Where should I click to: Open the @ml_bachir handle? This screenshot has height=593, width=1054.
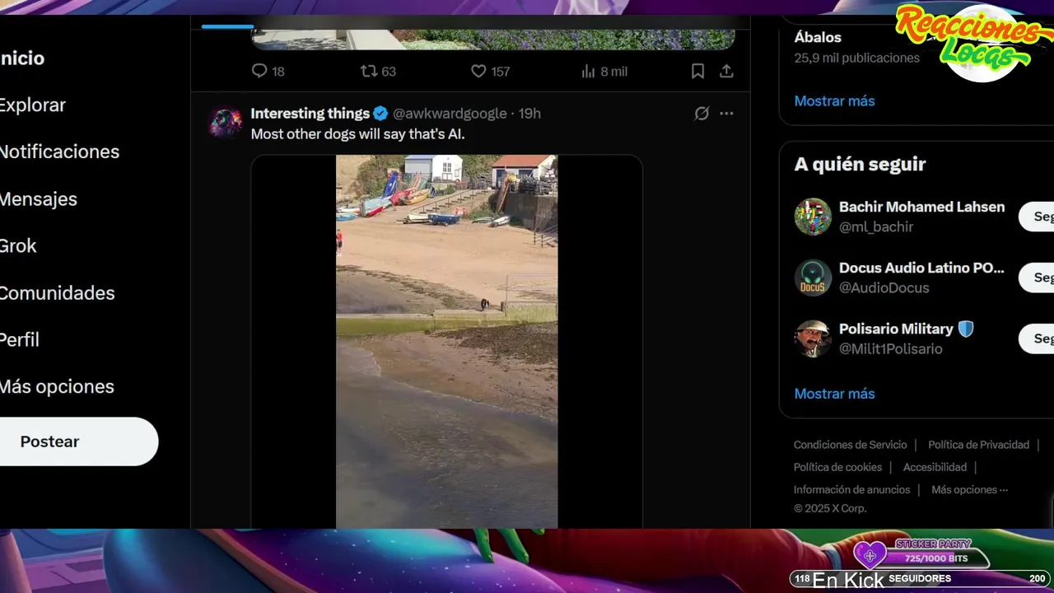tap(876, 226)
